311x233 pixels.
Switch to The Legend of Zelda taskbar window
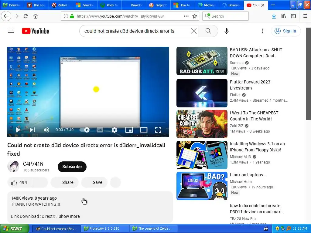click(x=154, y=229)
